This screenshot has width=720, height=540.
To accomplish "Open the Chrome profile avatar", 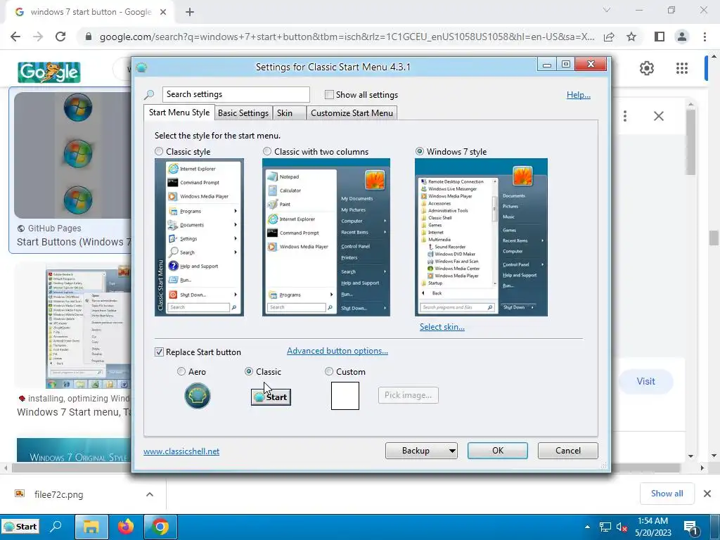I will (682, 37).
